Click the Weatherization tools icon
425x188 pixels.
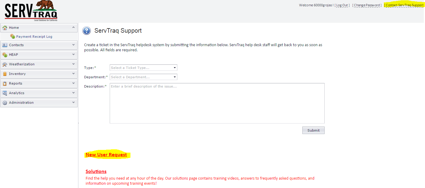pyautogui.click(x=5, y=64)
